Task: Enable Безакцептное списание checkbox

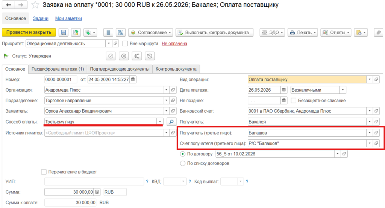Action: [x=293, y=101]
